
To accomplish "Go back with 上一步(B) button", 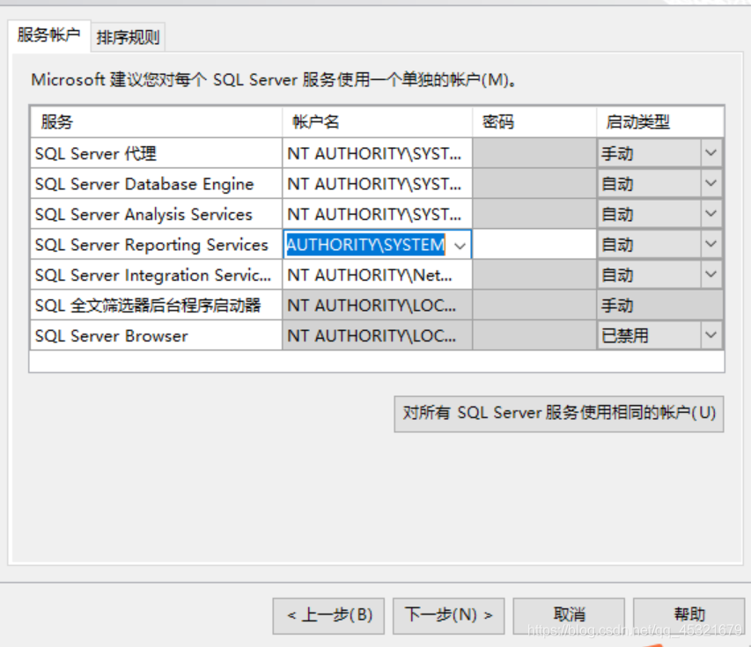I will click(x=328, y=615).
